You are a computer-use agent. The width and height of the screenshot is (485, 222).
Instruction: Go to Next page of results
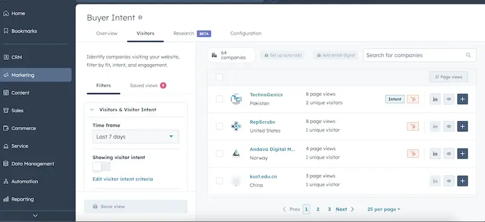click(x=345, y=209)
